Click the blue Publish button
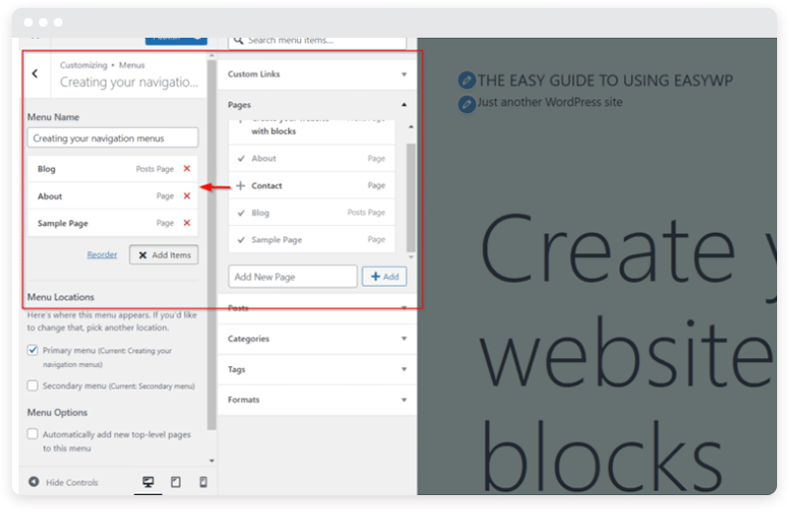789x511 pixels. (x=176, y=41)
